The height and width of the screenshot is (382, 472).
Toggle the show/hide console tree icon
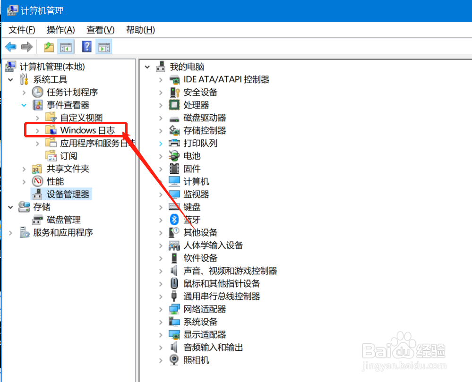pos(66,46)
